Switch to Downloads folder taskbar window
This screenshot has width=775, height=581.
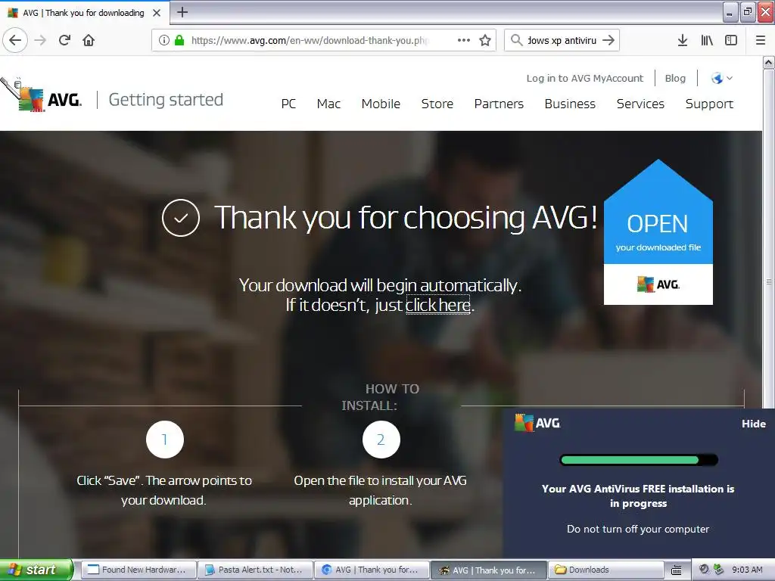click(605, 570)
